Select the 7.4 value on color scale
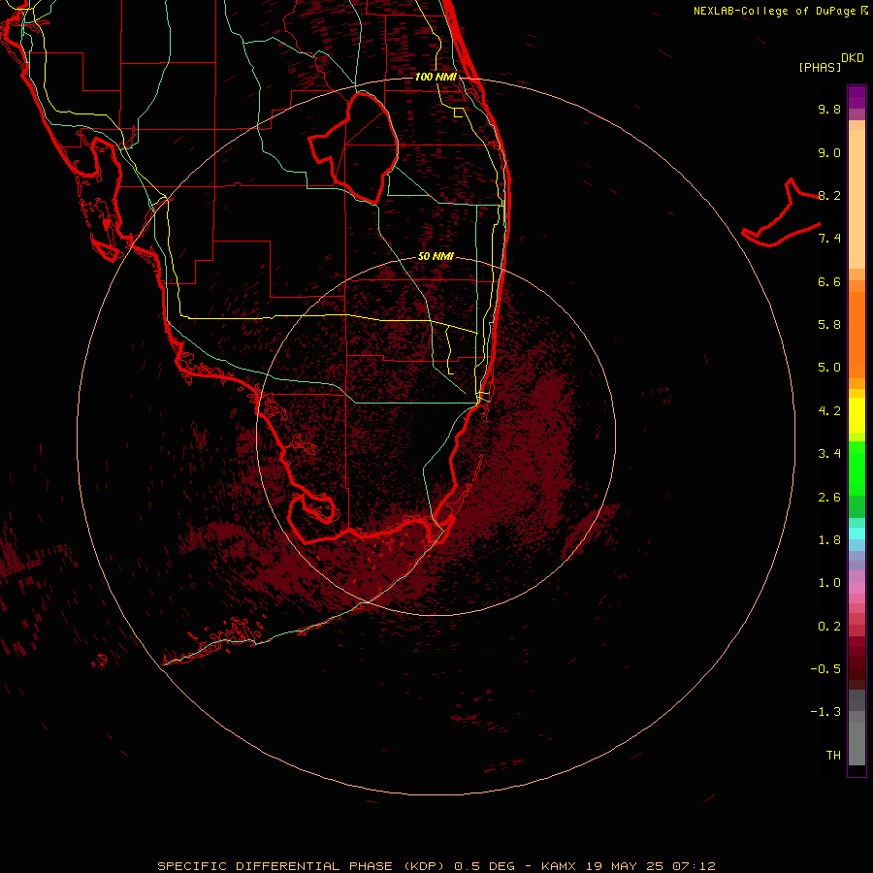Screen dimensions: 873x873 pos(829,239)
